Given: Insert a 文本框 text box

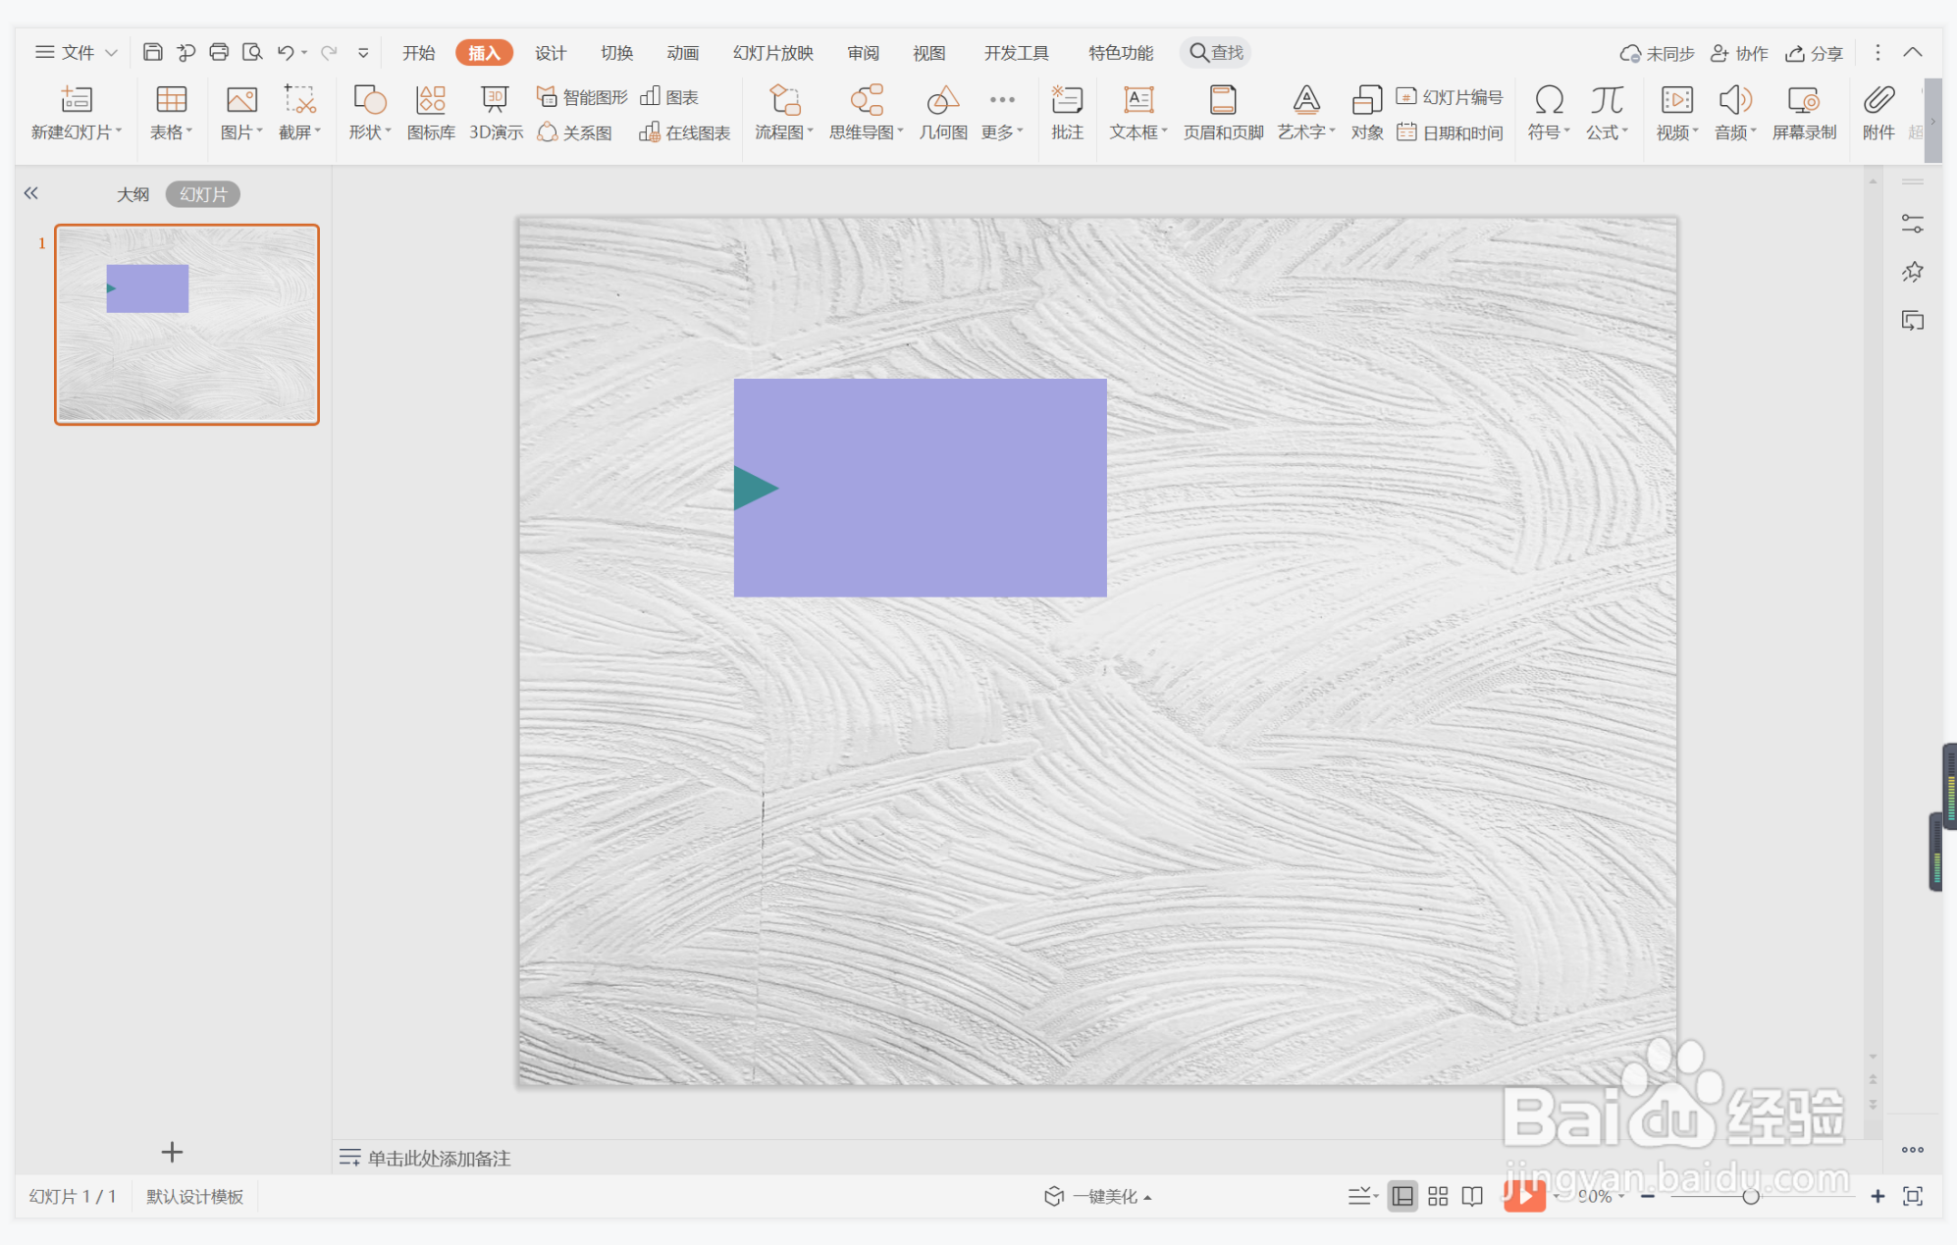Looking at the screenshot, I should 1138,113.
